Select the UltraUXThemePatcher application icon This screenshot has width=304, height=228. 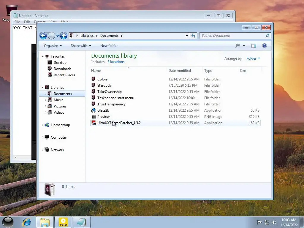94,123
